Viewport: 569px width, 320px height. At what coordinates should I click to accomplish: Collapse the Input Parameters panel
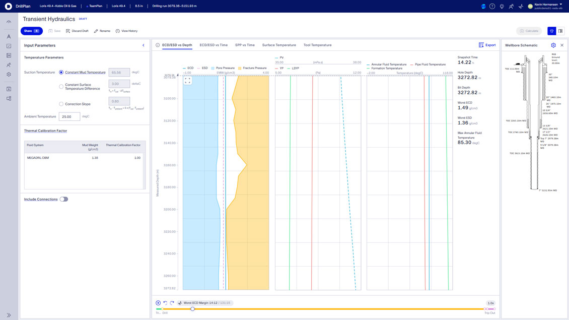(x=144, y=45)
